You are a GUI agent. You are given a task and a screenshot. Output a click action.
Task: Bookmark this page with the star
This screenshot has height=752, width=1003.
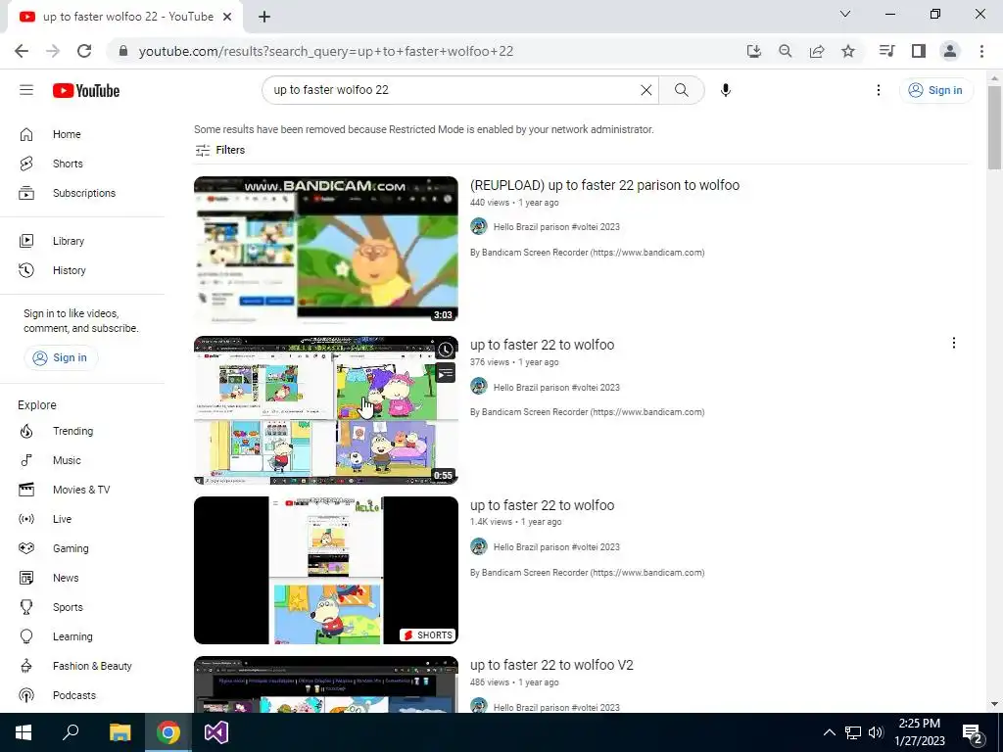848,51
